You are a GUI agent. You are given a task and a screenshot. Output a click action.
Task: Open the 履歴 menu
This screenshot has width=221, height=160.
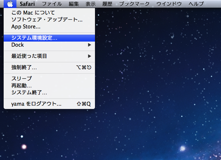point(107,4)
